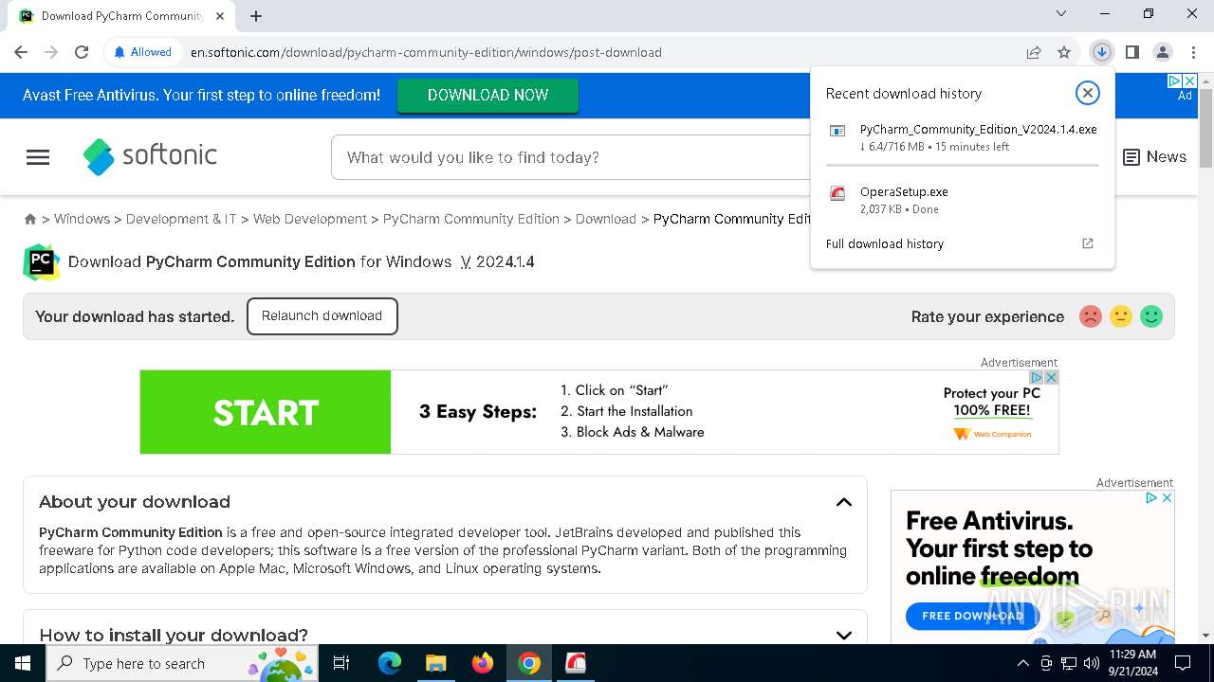Close the banner advertisement via X icon

coord(1051,377)
